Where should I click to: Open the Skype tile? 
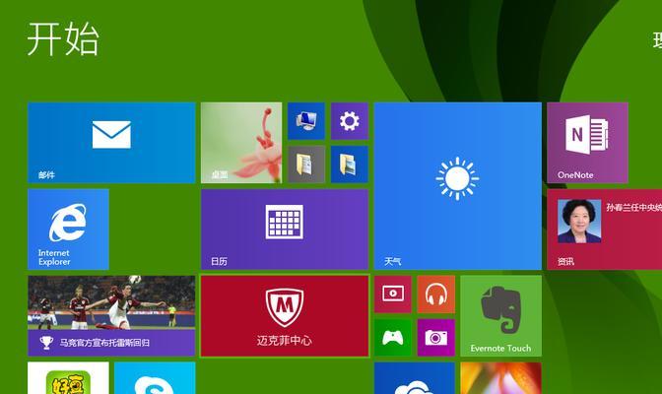coord(155,378)
